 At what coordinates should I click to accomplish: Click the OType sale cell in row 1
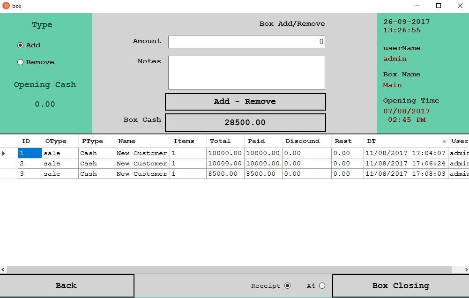pyautogui.click(x=60, y=153)
